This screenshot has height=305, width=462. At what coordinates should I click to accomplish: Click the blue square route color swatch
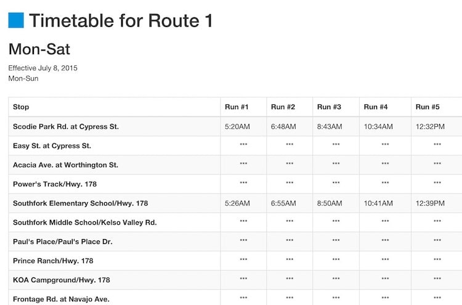[16, 20]
